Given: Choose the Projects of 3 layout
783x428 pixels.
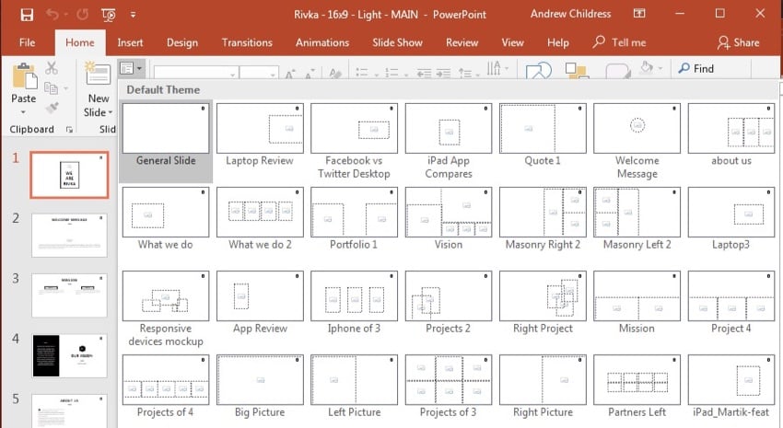Looking at the screenshot, I should [x=449, y=386].
